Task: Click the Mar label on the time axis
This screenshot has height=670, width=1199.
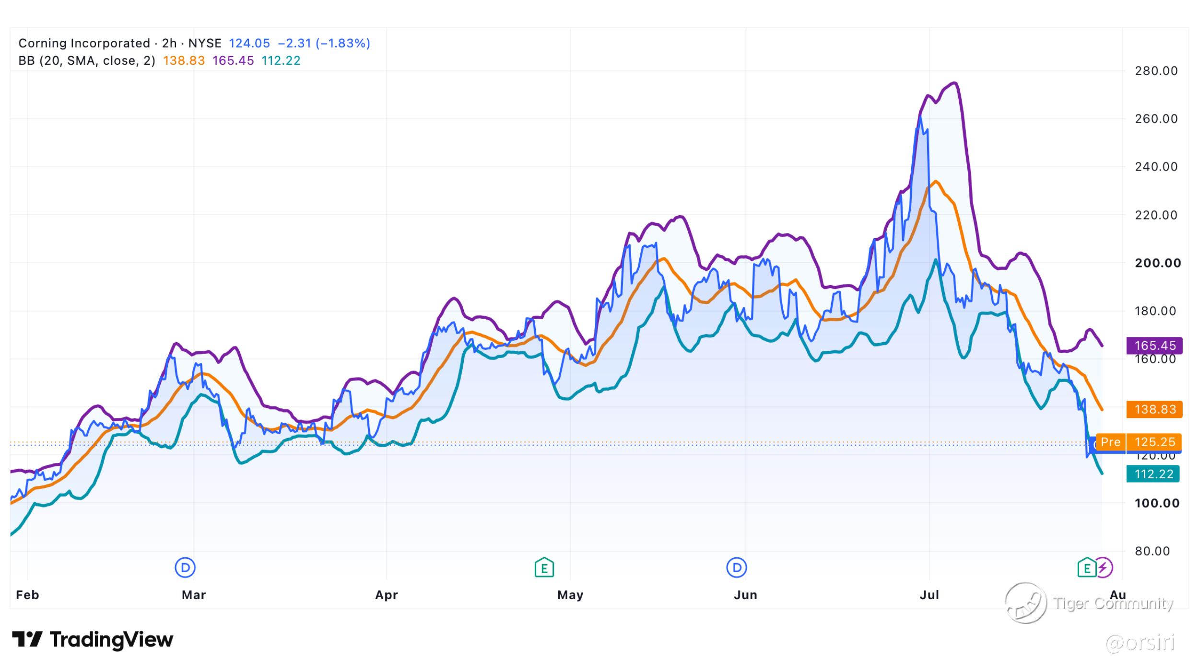Action: [x=194, y=595]
